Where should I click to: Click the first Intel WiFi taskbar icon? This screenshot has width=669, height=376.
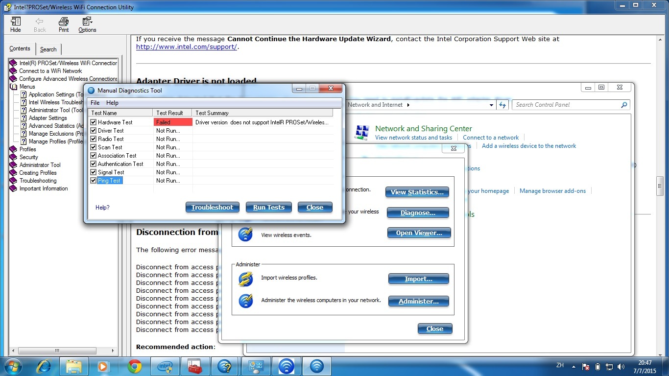pos(286,366)
